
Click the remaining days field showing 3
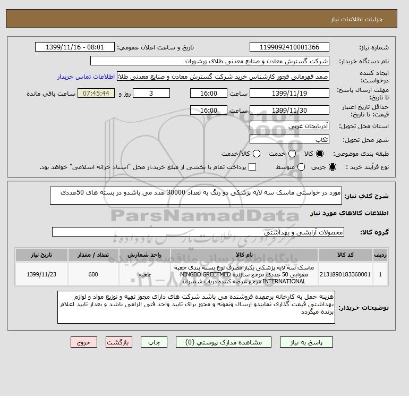[151, 93]
